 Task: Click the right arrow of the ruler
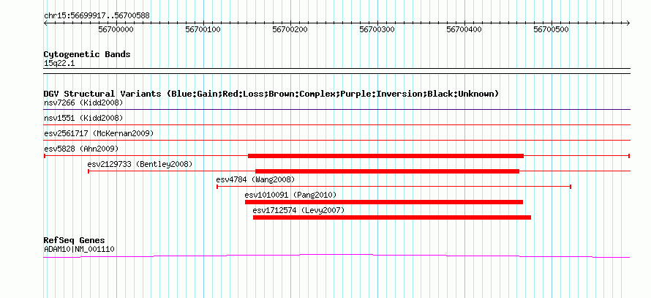[628, 23]
